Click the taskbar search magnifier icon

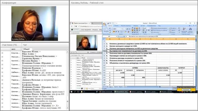click(75, 92)
